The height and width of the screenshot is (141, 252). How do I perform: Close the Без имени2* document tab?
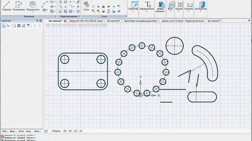[x=65, y=21]
